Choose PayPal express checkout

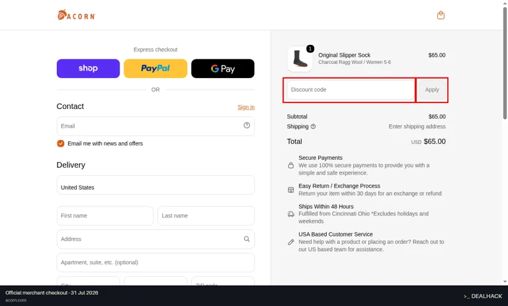click(x=155, y=68)
